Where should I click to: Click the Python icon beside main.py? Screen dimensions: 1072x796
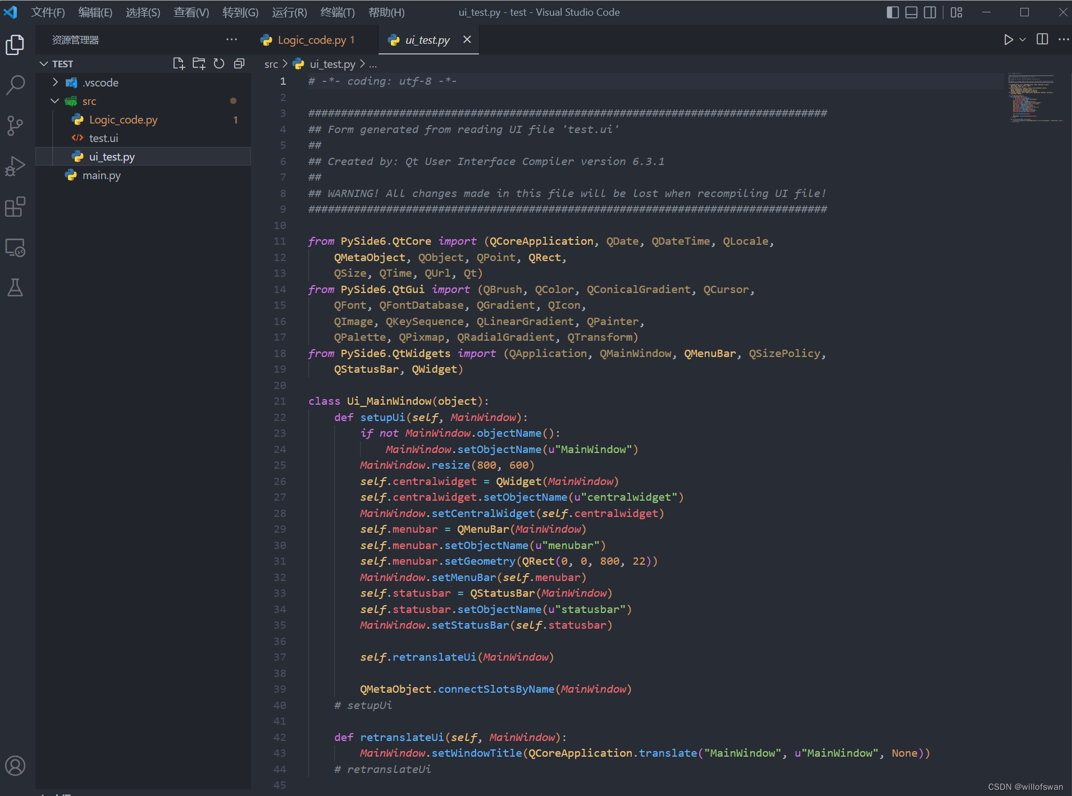pos(71,175)
